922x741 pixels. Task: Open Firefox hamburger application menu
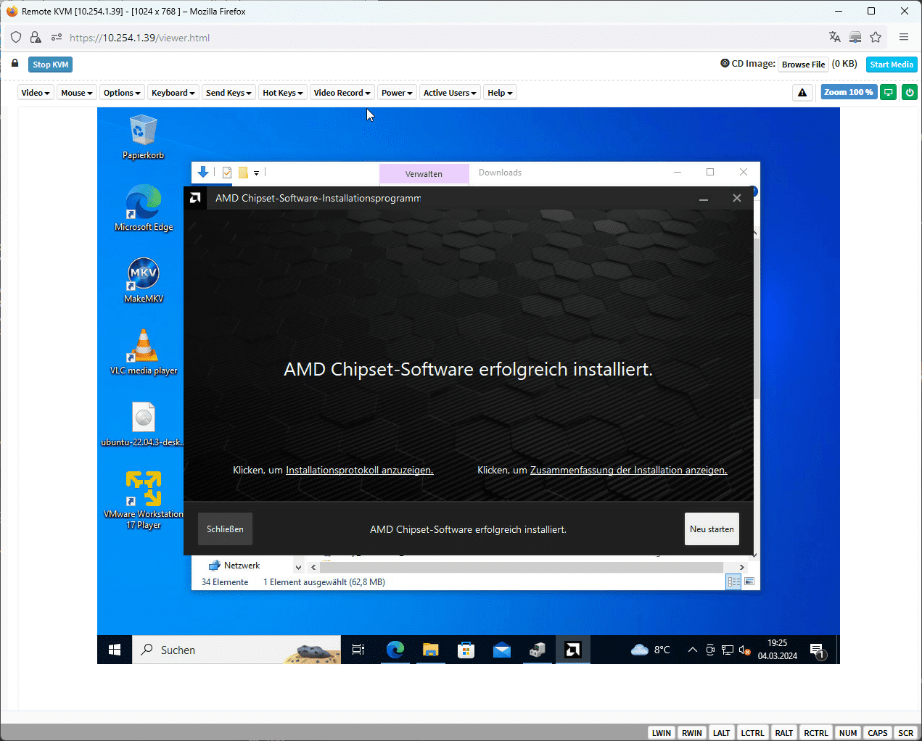click(x=904, y=37)
